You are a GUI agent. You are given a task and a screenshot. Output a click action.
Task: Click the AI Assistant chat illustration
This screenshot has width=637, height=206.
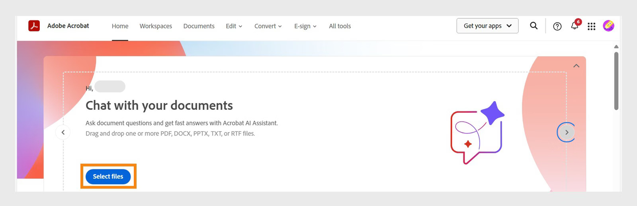point(477,133)
